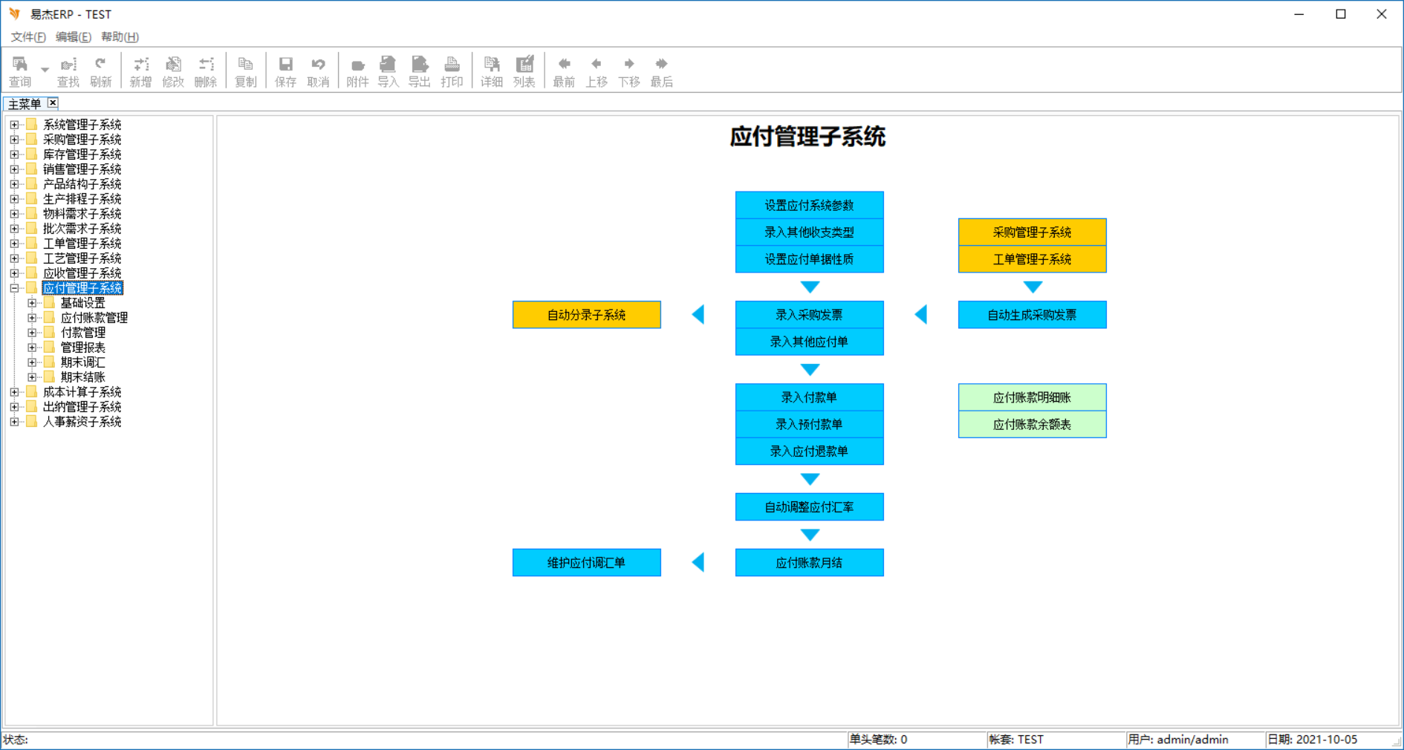
Task: Open 录入其他收支类型 flowchart box
Action: (810, 232)
